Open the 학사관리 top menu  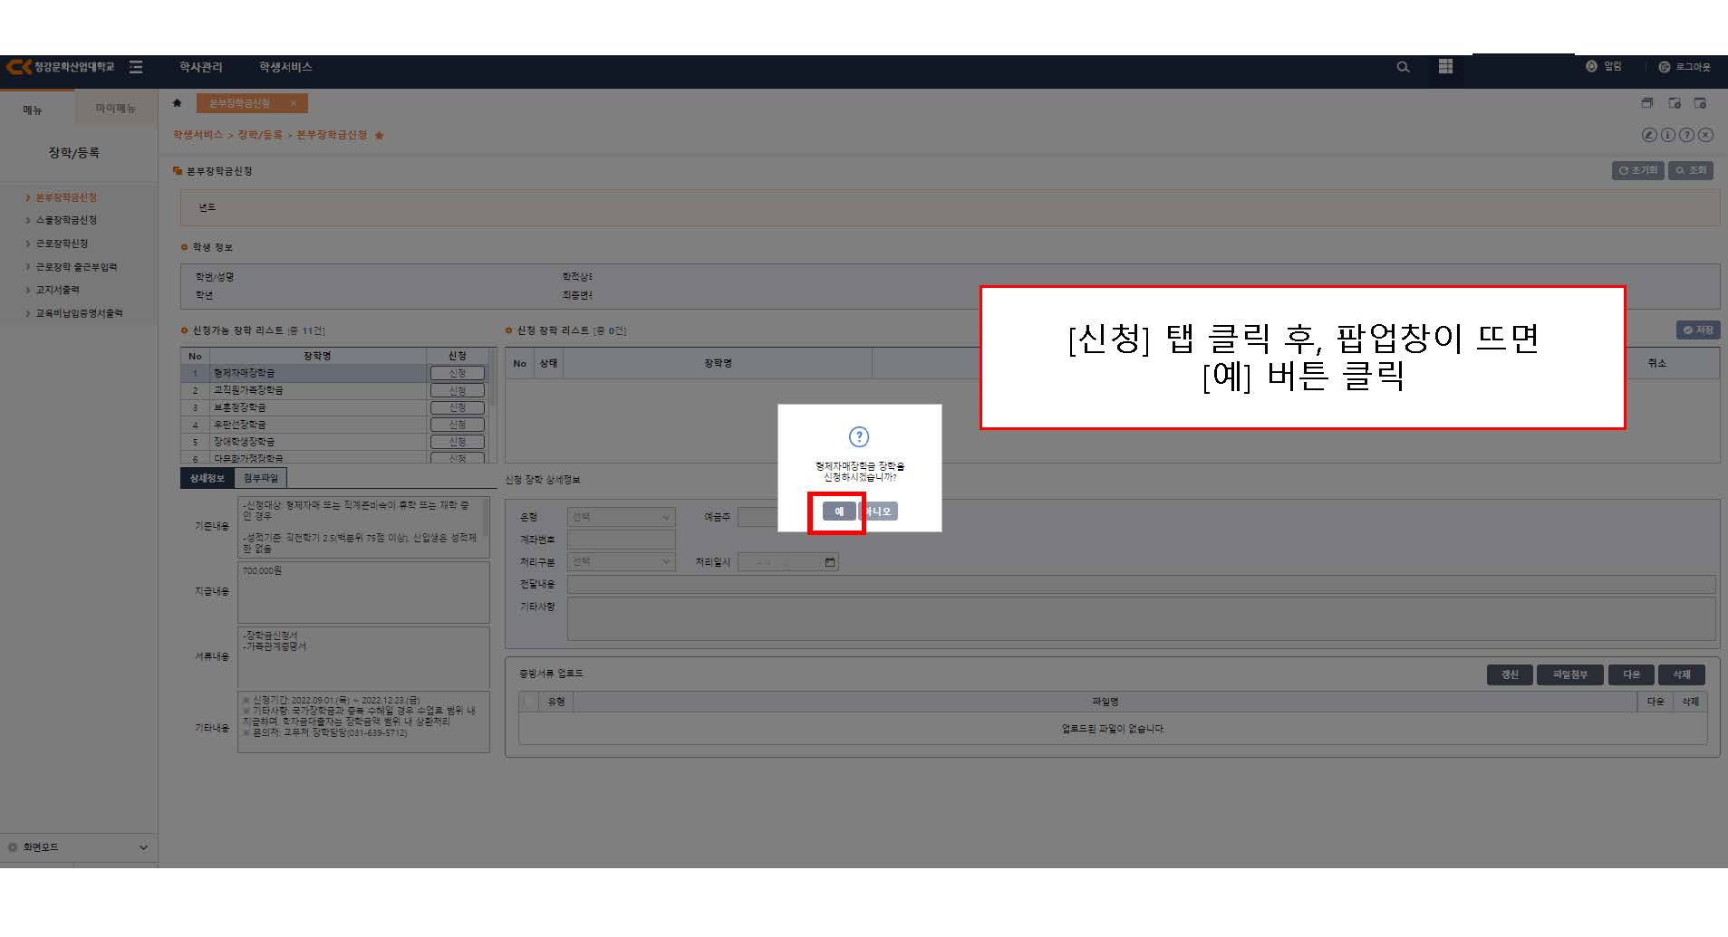(x=200, y=67)
